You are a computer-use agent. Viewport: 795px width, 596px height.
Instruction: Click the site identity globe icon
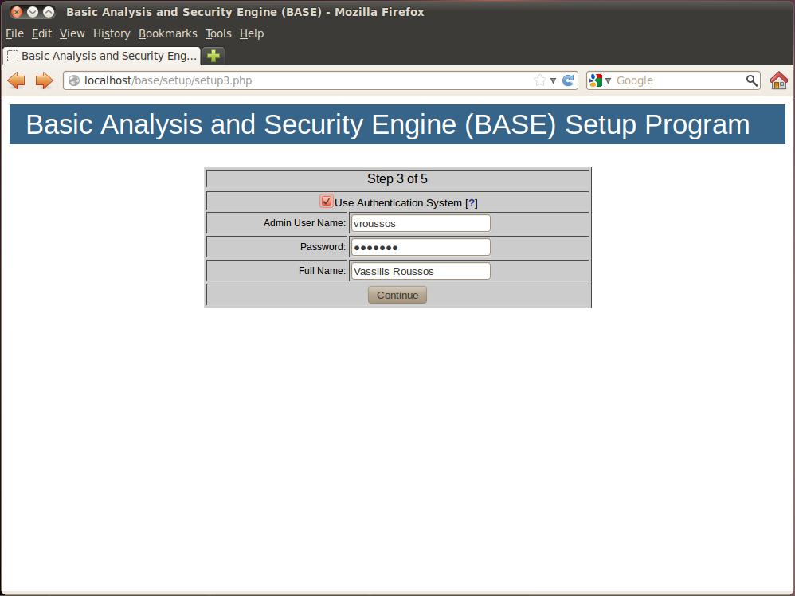74,80
